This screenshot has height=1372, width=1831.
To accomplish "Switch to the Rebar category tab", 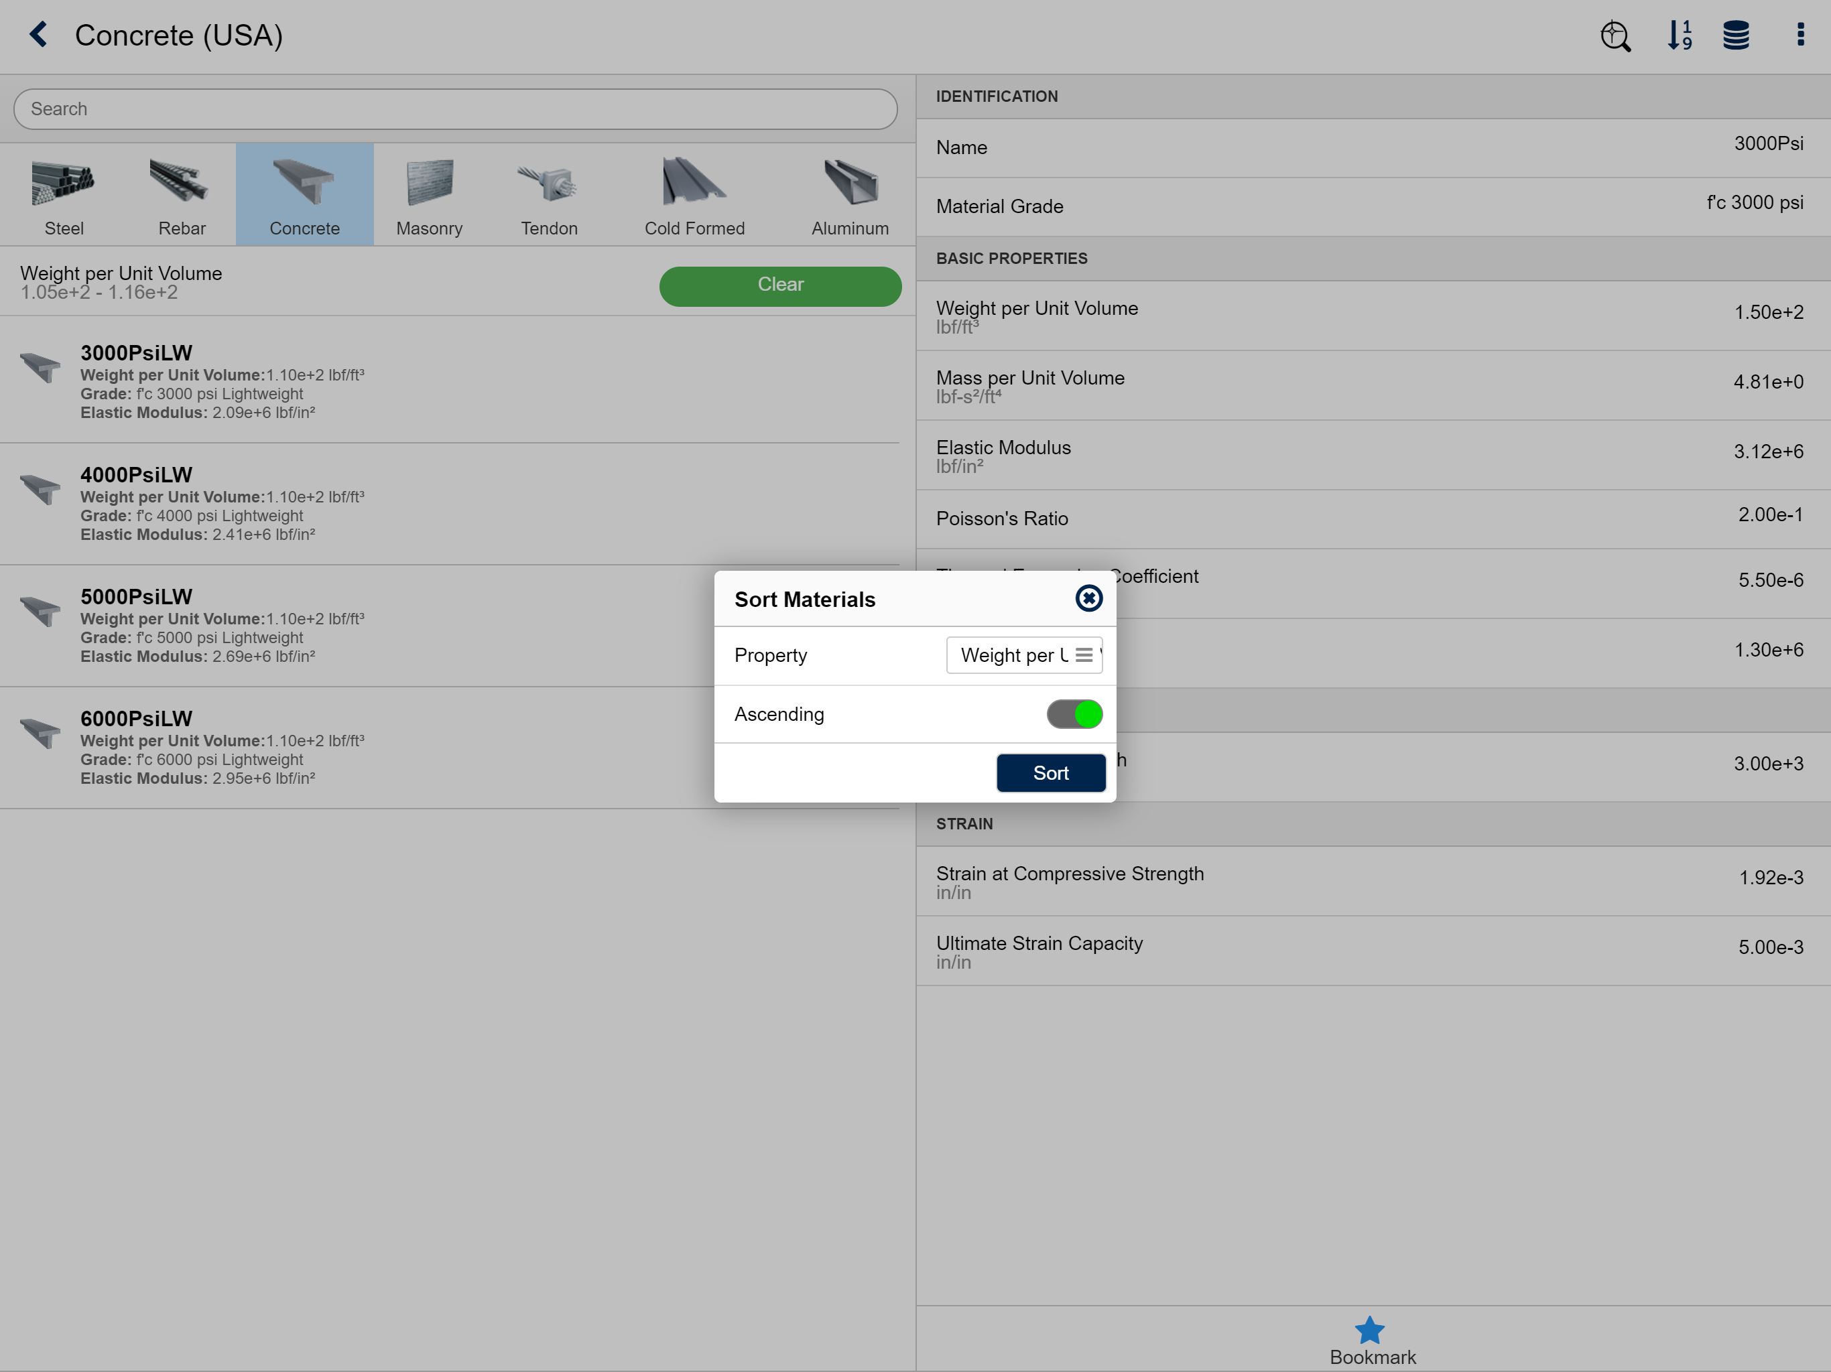I will (181, 196).
